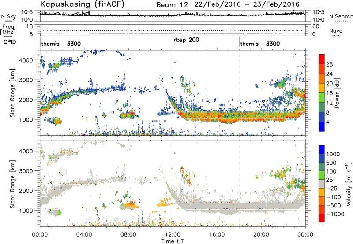The image size is (353, 244).
Task: Click the '-1000' tick on velocity colorbar
Action: point(335,214)
